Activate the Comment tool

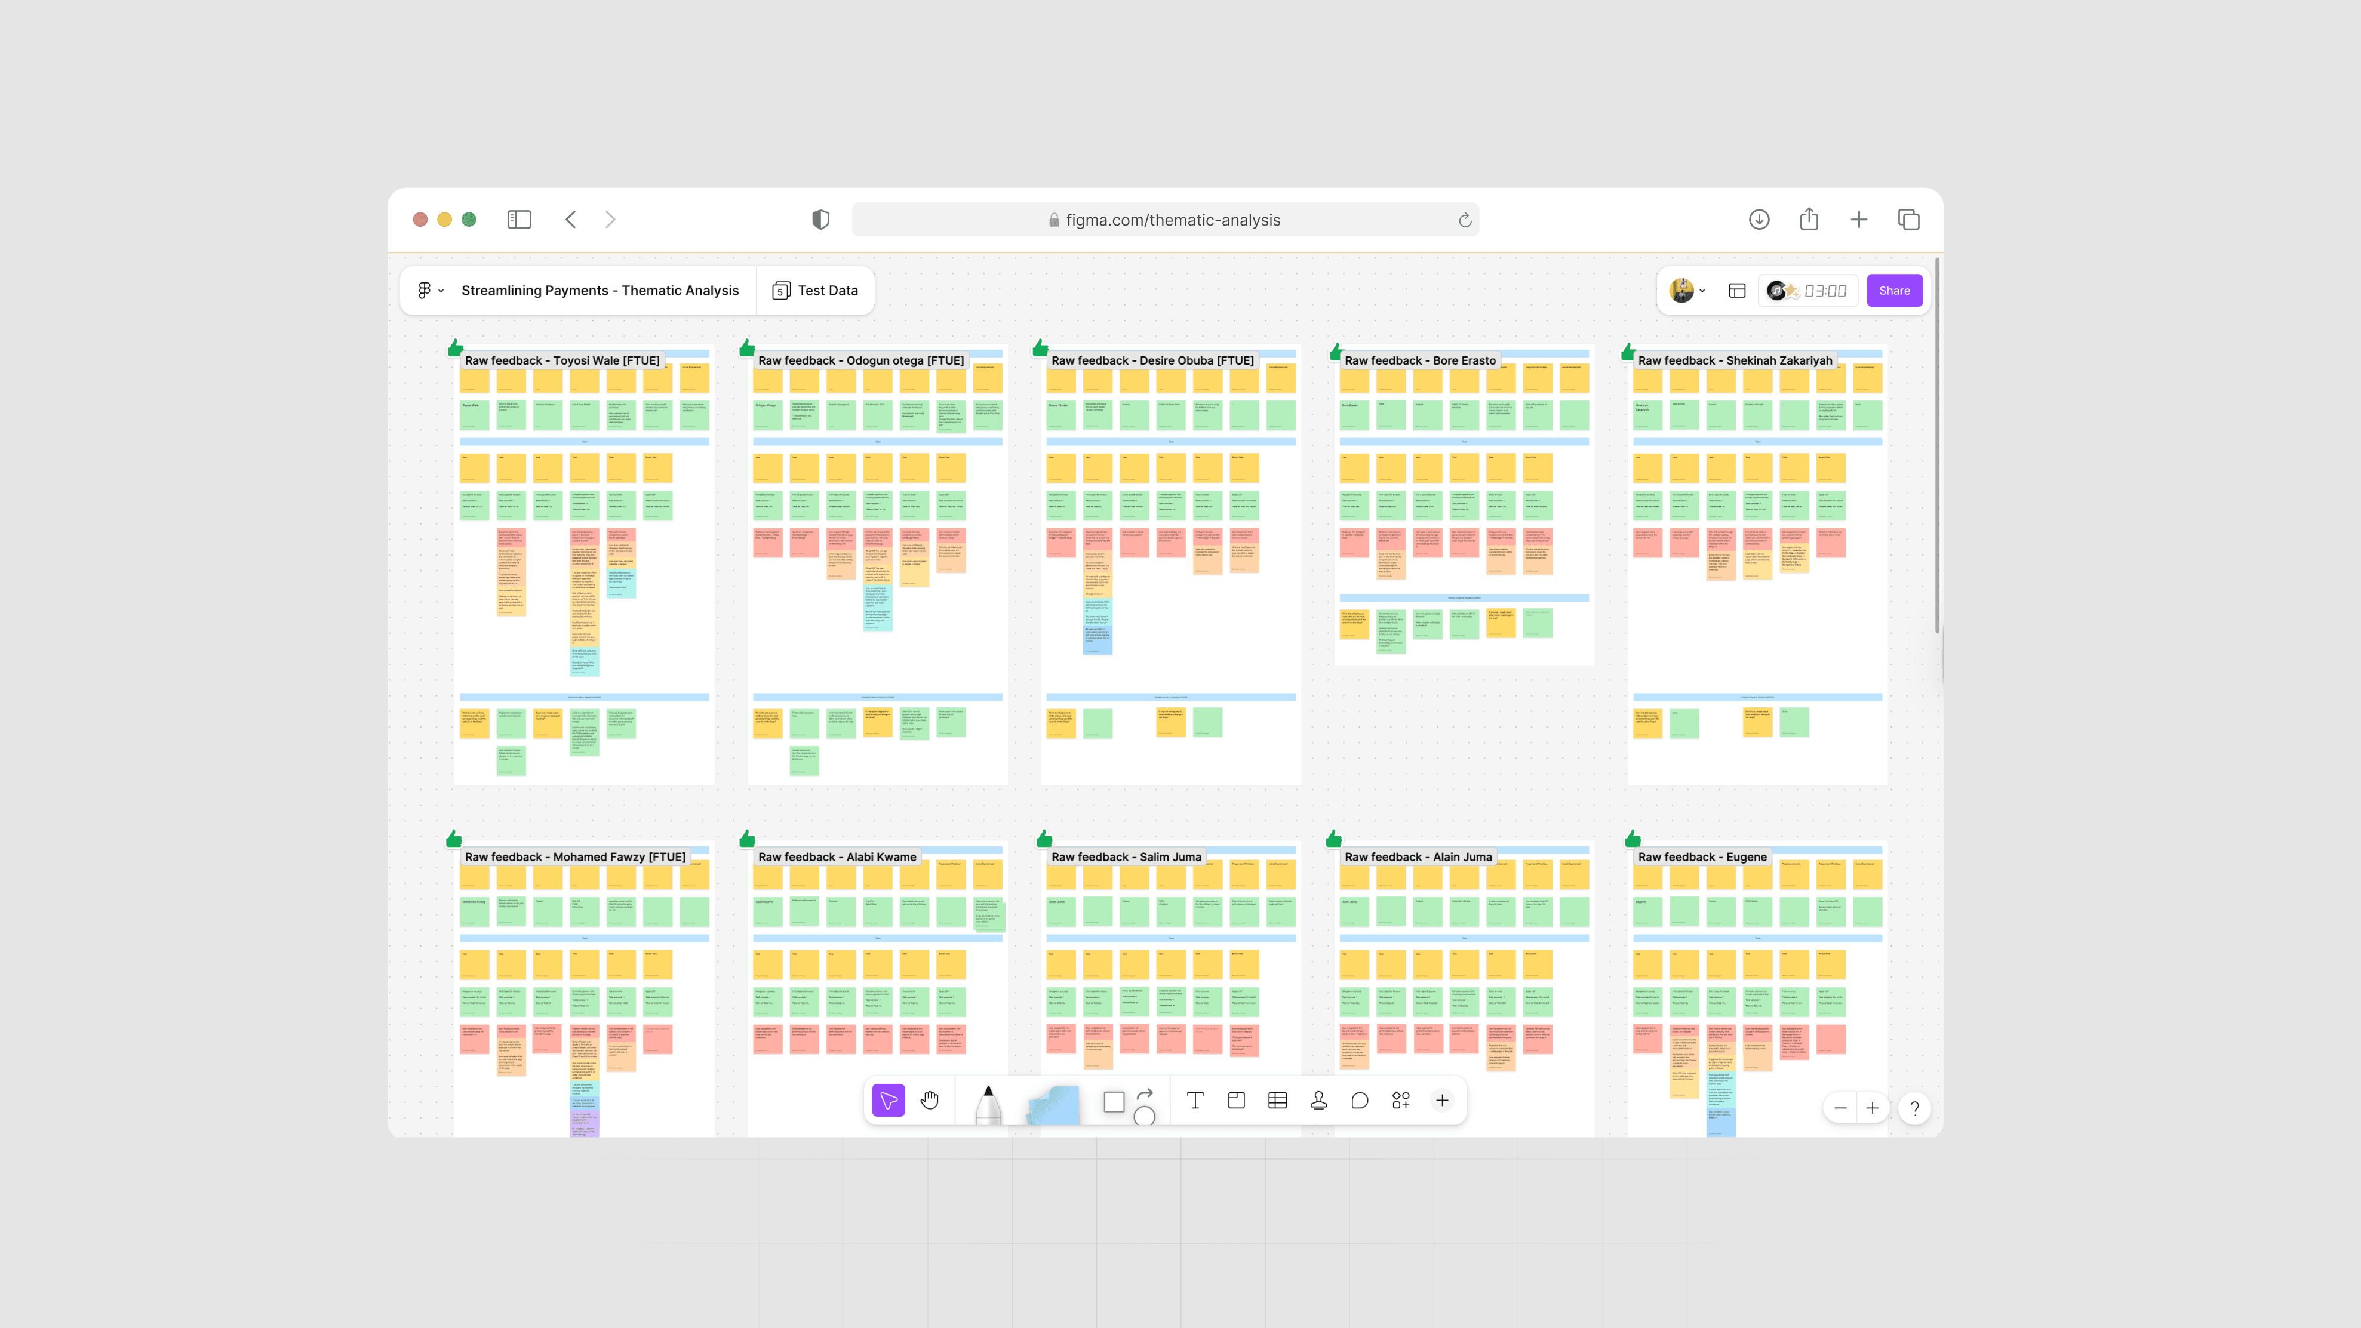tap(1359, 1100)
